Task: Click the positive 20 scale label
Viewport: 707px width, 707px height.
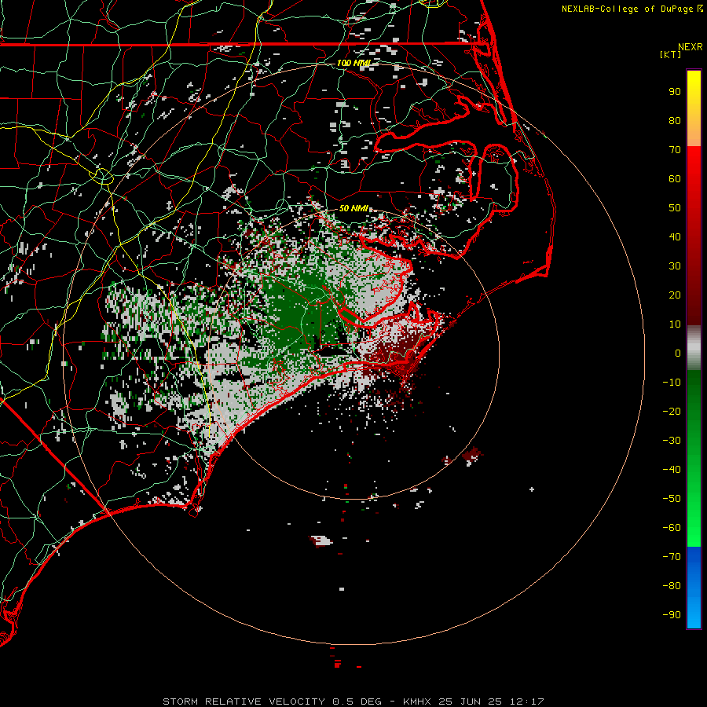Action: click(x=675, y=295)
